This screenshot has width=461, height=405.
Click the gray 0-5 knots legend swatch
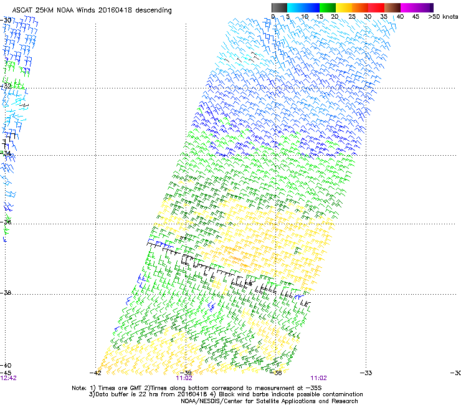279,7
